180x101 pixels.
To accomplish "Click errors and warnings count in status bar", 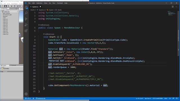I will [28, 98].
